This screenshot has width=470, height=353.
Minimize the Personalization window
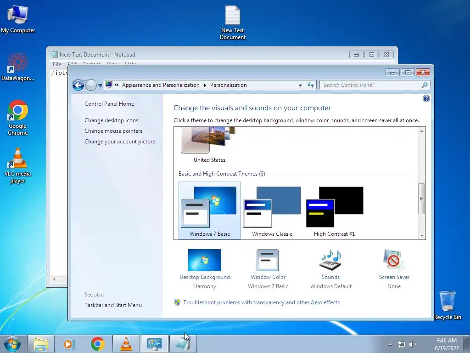(x=393, y=72)
